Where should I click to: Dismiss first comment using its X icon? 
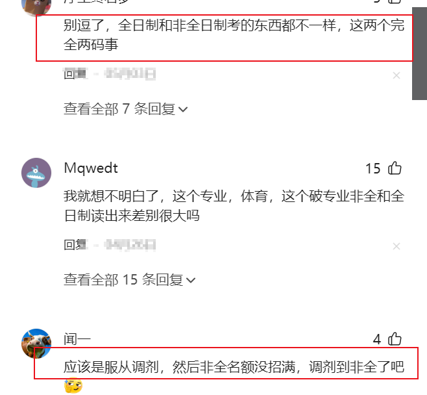pyautogui.click(x=396, y=75)
